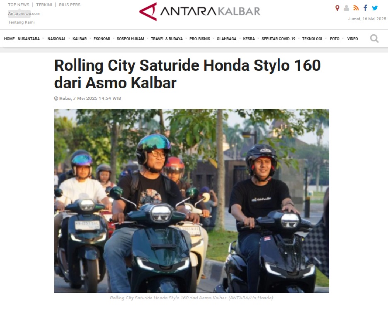Click the Antara Kalbar logo
Viewport: 388px width, 315px height.
coord(200,12)
